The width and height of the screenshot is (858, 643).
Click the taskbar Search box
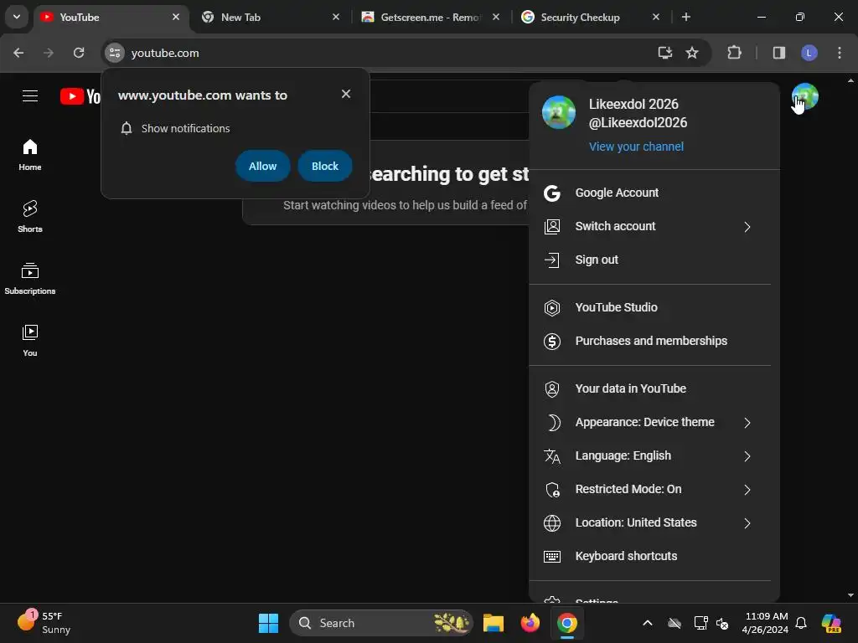point(381,623)
